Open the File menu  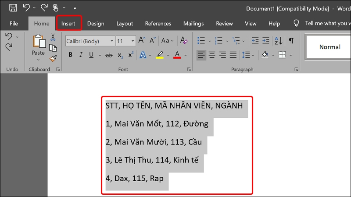click(14, 24)
